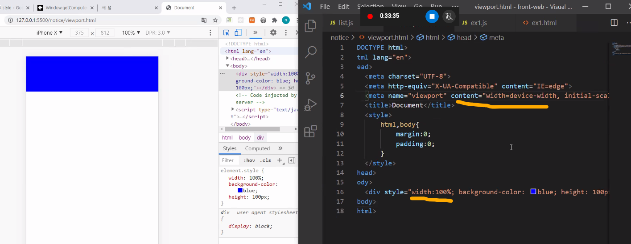Close the 'Window.getCompute' Chrome tab
The width and height of the screenshot is (631, 244).
click(93, 8)
